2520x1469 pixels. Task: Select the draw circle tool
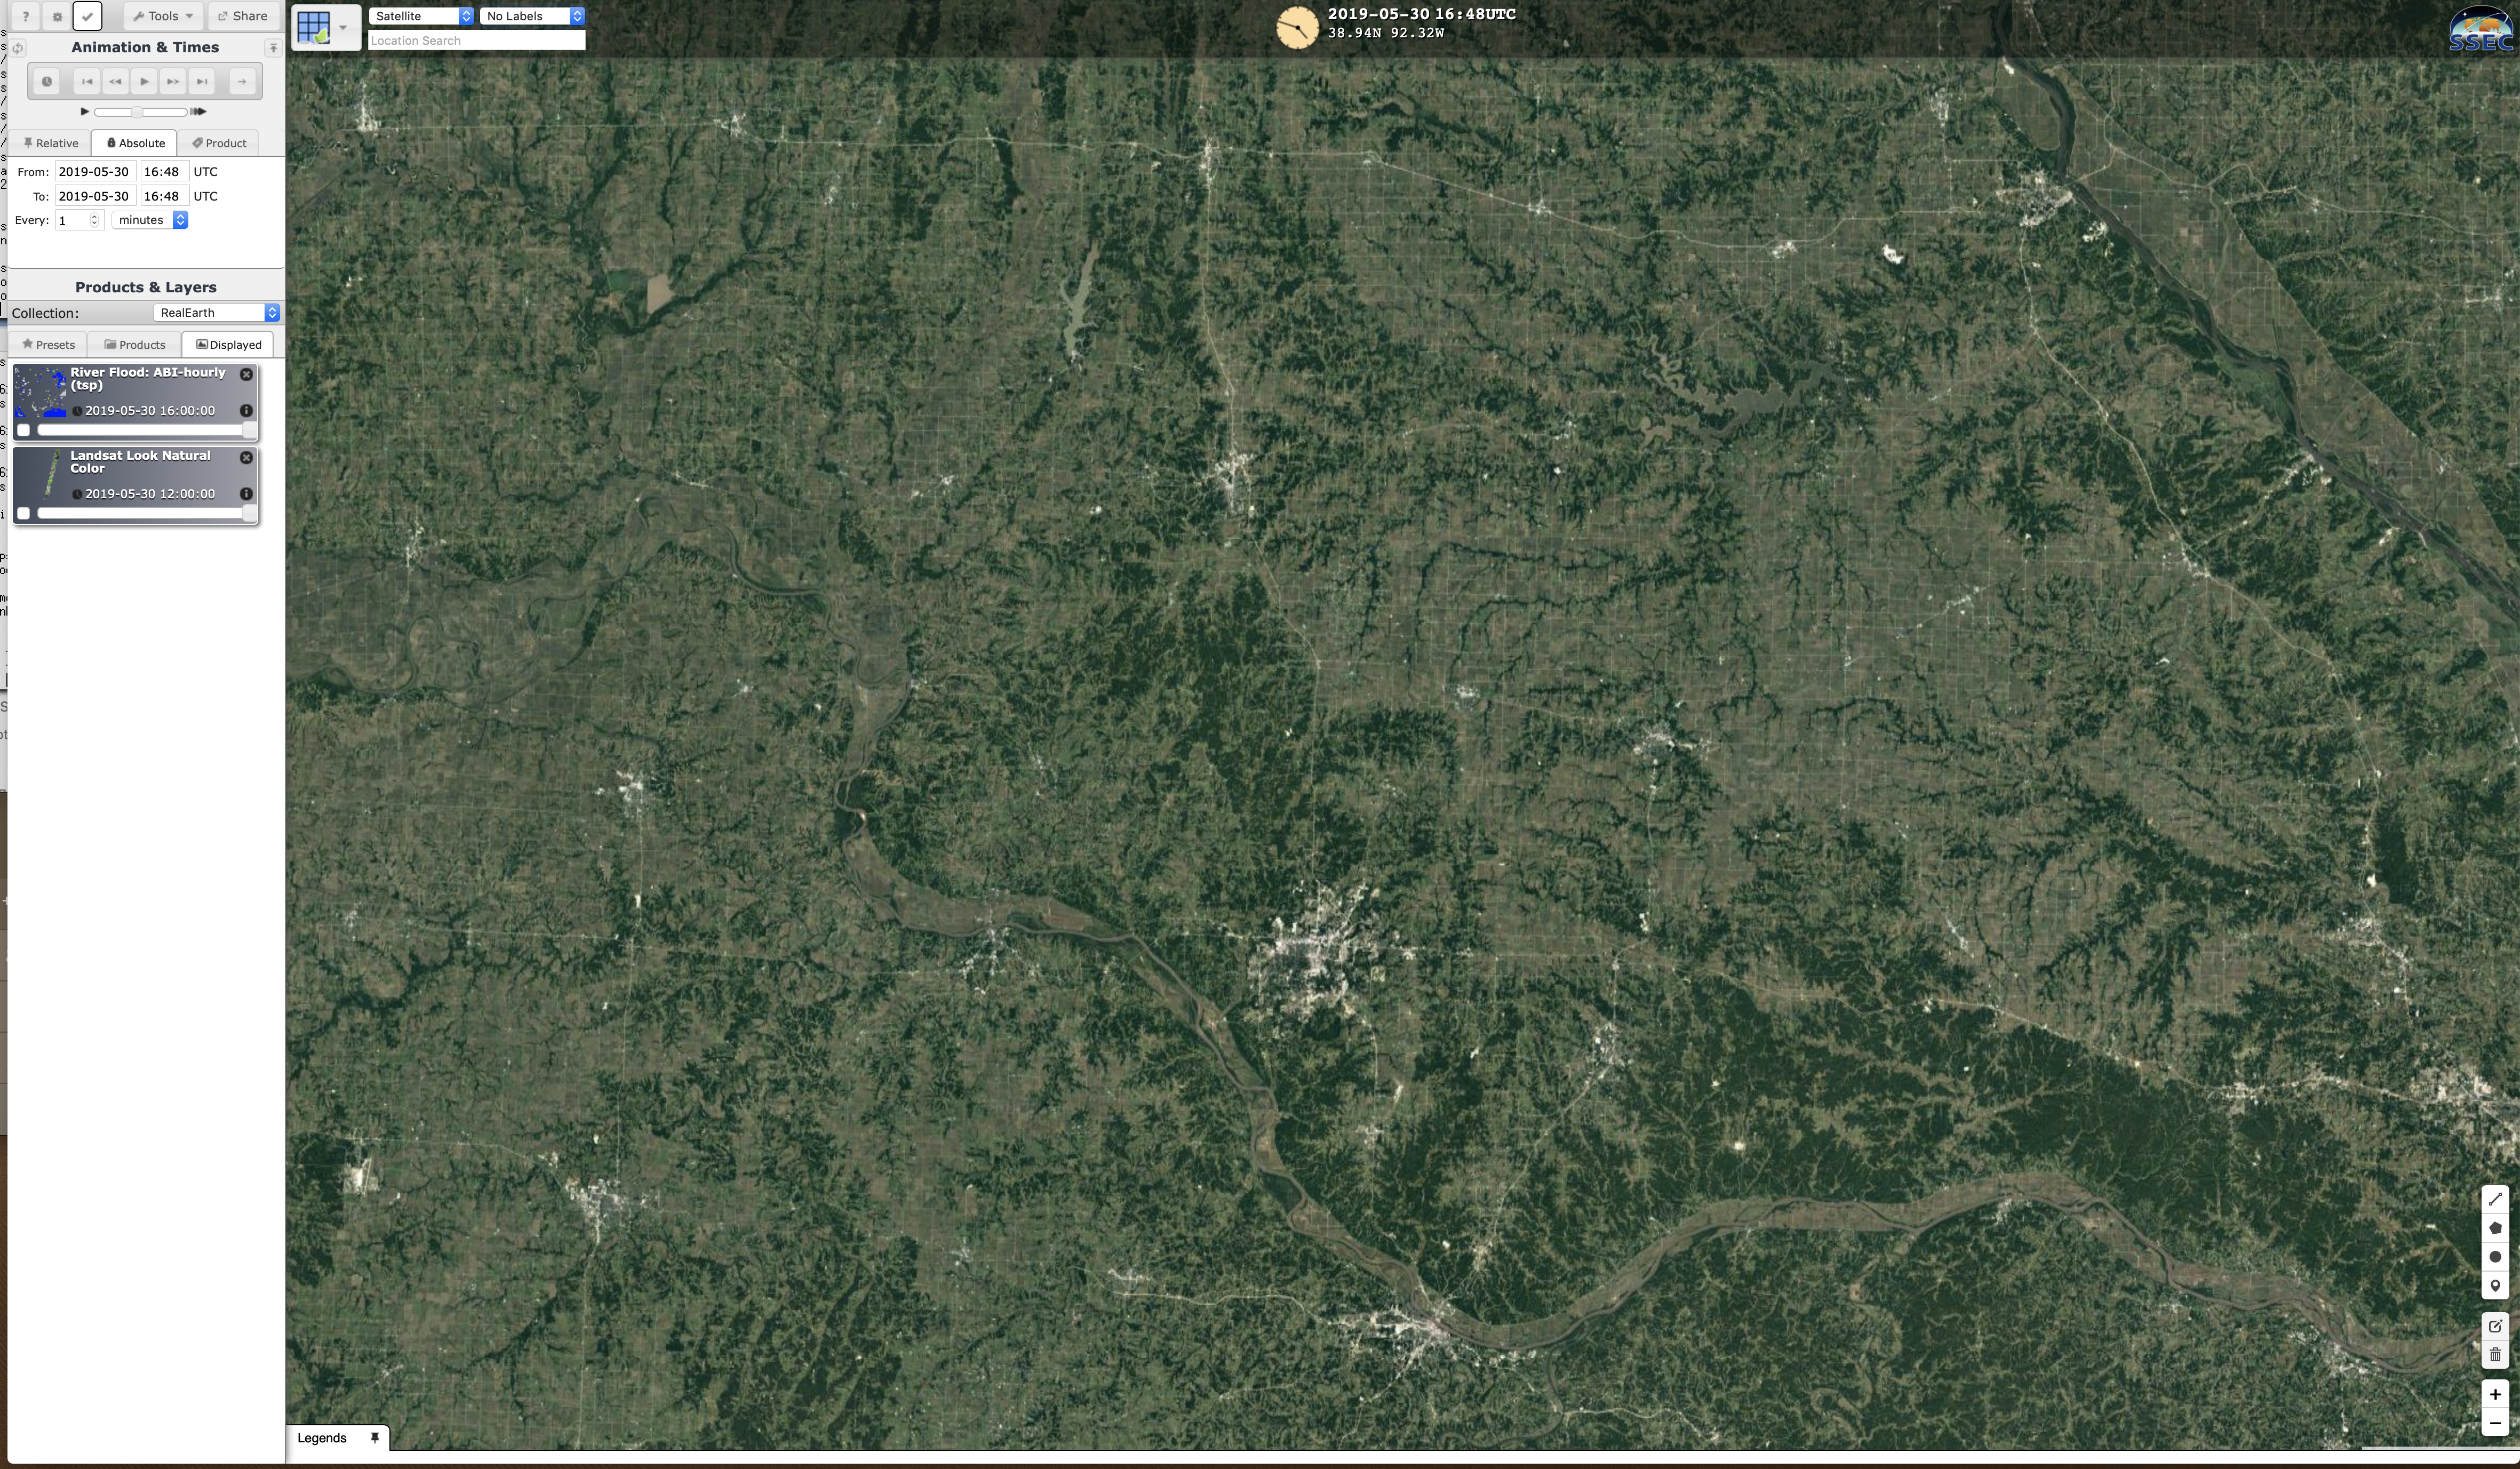[2495, 1257]
